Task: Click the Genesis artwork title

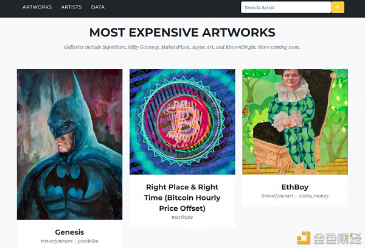Action: click(x=69, y=232)
